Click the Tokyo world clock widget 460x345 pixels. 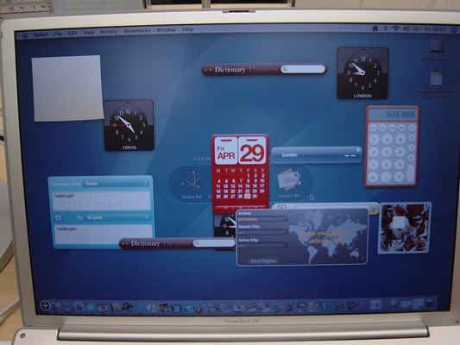pos(129,125)
